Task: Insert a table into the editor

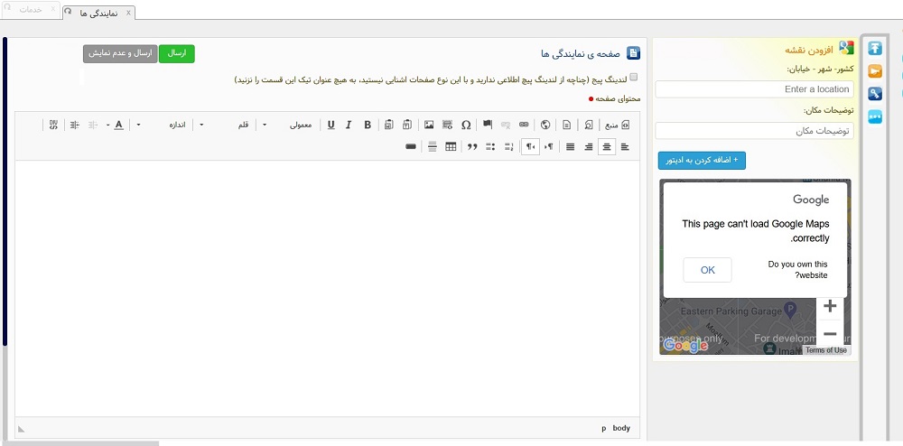Action: point(451,146)
